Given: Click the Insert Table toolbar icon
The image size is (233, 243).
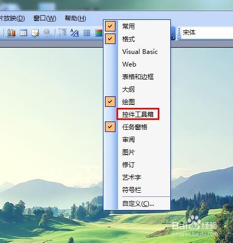Looking at the screenshot, I should [24, 33].
